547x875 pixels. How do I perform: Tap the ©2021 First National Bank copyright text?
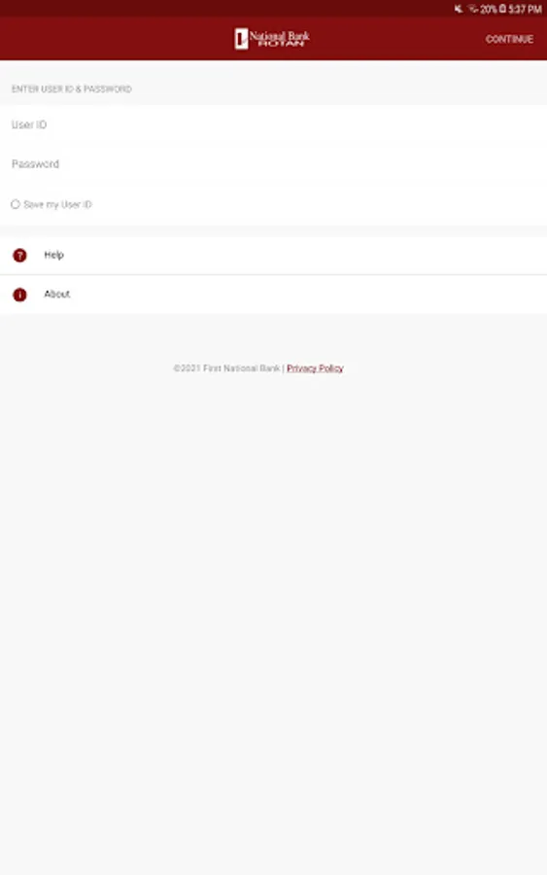(x=226, y=368)
